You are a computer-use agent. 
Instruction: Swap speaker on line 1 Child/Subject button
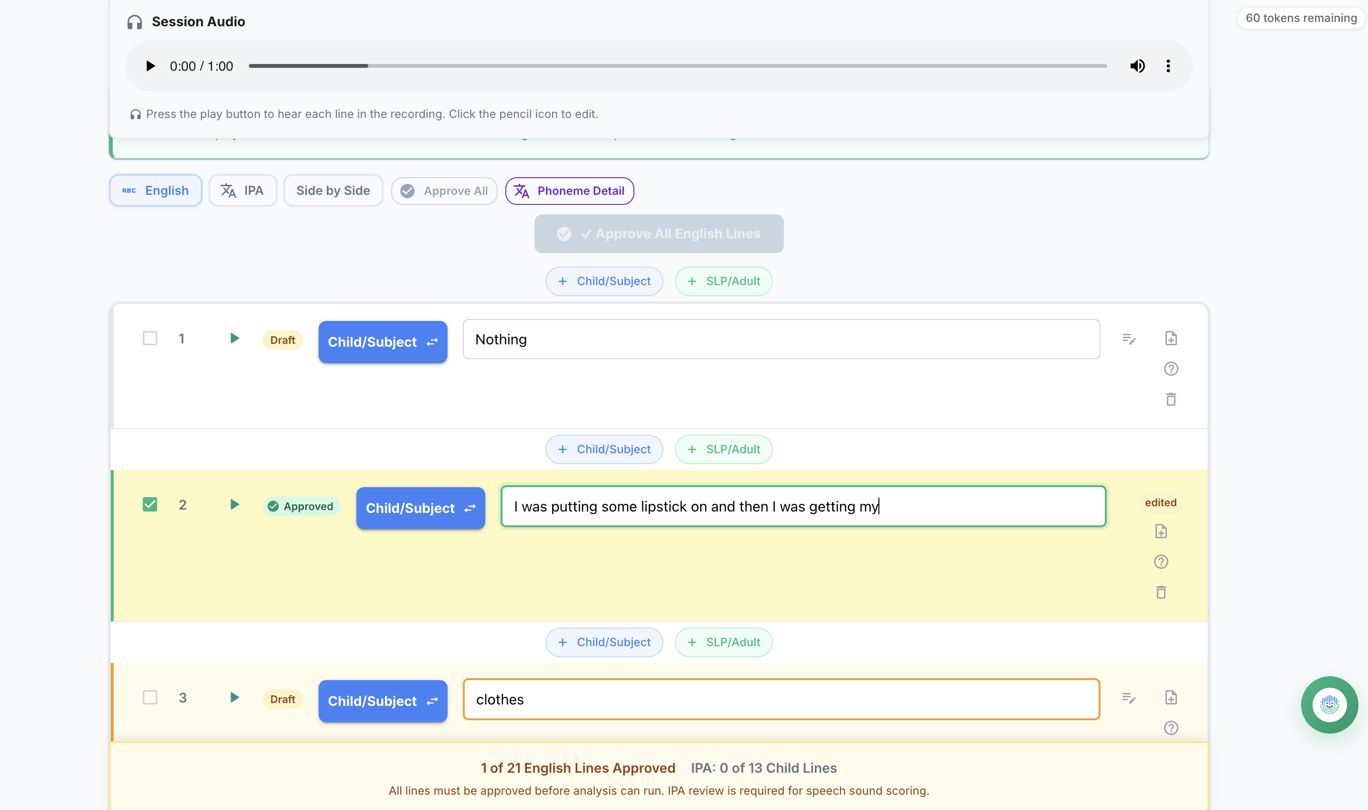coord(383,341)
